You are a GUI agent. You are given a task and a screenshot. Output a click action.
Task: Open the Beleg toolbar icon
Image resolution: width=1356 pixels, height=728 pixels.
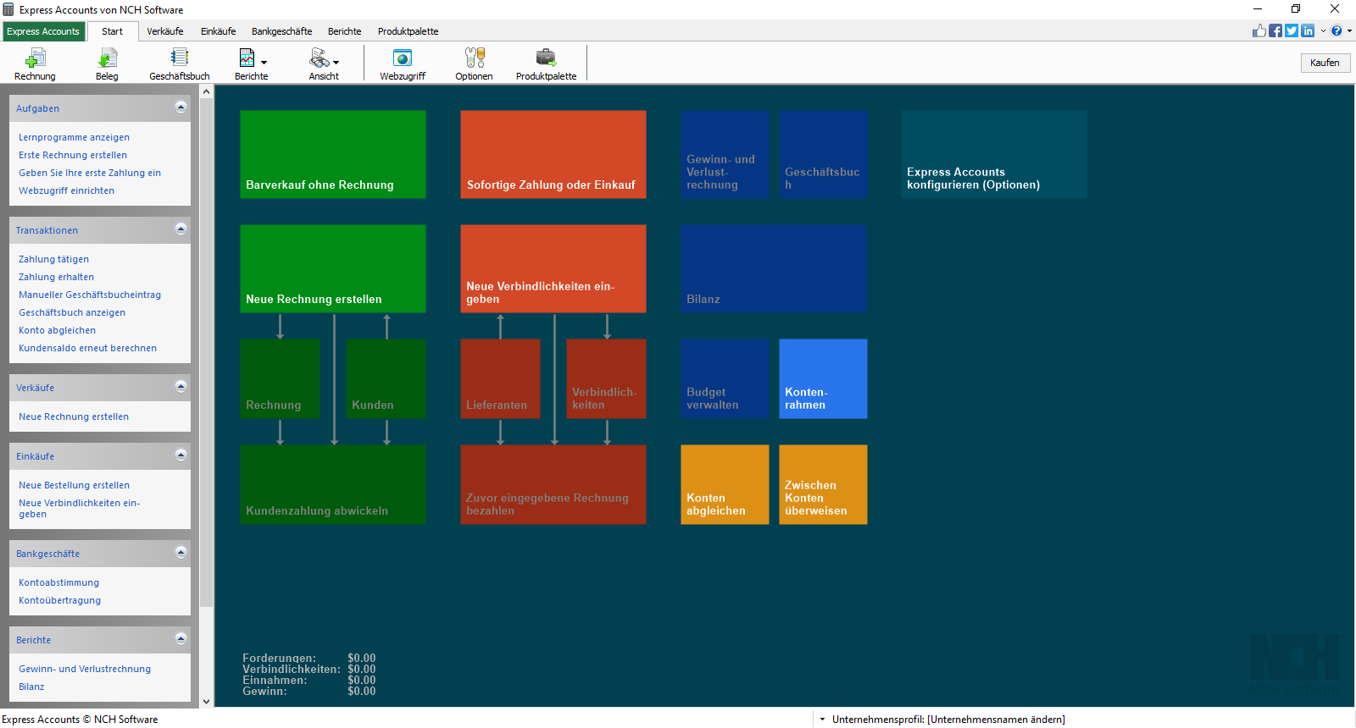pyautogui.click(x=107, y=64)
